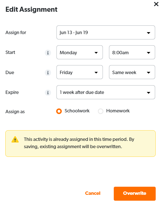This screenshot has width=161, height=206.
Task: Expand the Expire dropdown
Action: (106, 92)
